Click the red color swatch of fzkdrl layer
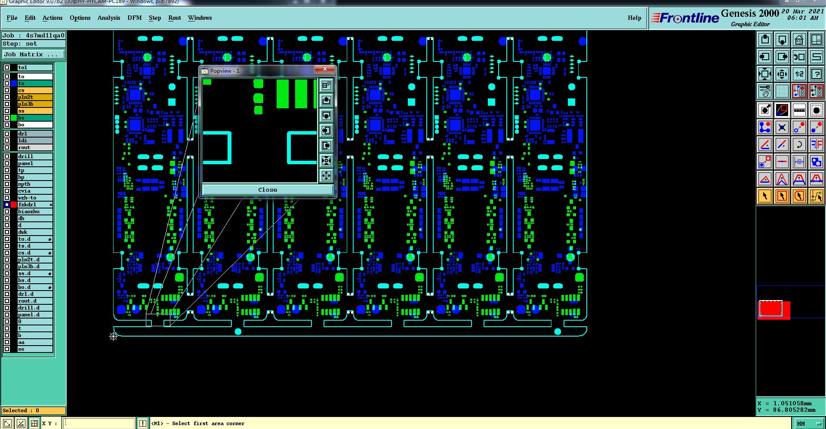The image size is (826, 429). (14, 205)
